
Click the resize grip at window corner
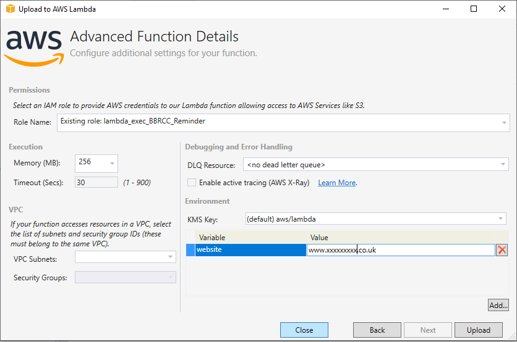coord(513,336)
